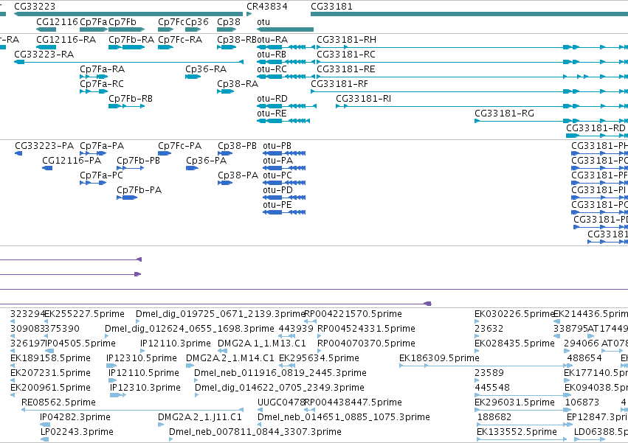The height and width of the screenshot is (443, 628).
Task: Select the CG33181 gene span
Action: pos(469,14)
